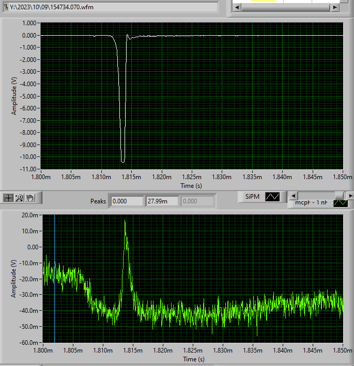Click the table's horizontal scrollbar track

pos(286,7)
